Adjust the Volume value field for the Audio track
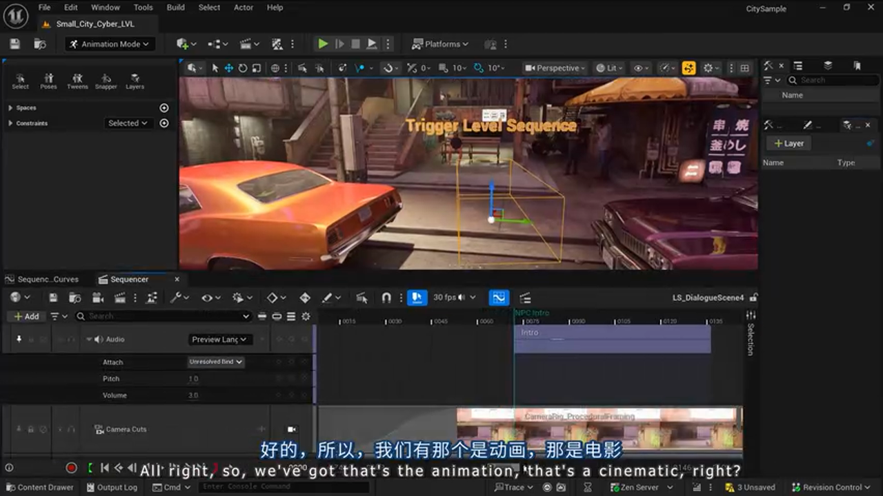 point(193,395)
